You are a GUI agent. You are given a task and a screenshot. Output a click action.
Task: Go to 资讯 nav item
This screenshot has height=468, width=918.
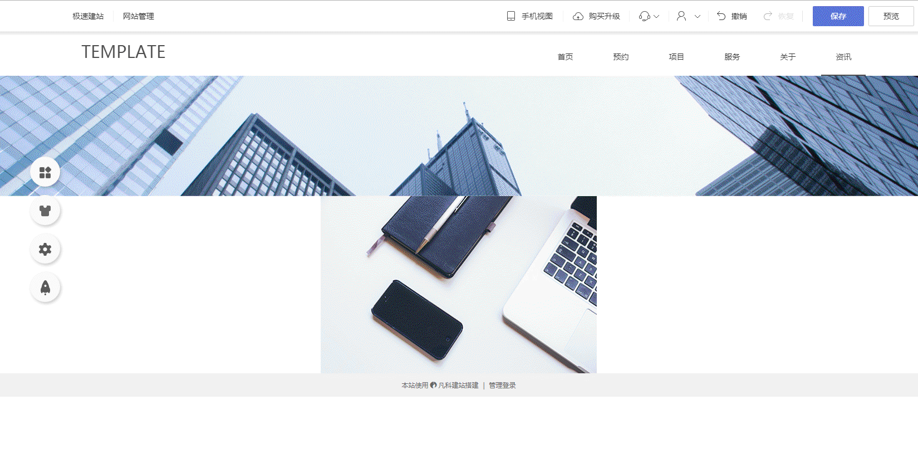(843, 57)
